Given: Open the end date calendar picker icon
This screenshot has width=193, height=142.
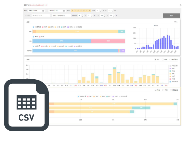Looking at the screenshot, I should click(64, 10).
